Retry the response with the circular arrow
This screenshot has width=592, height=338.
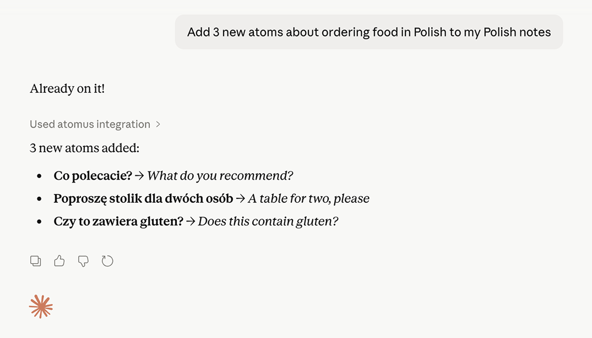click(107, 261)
